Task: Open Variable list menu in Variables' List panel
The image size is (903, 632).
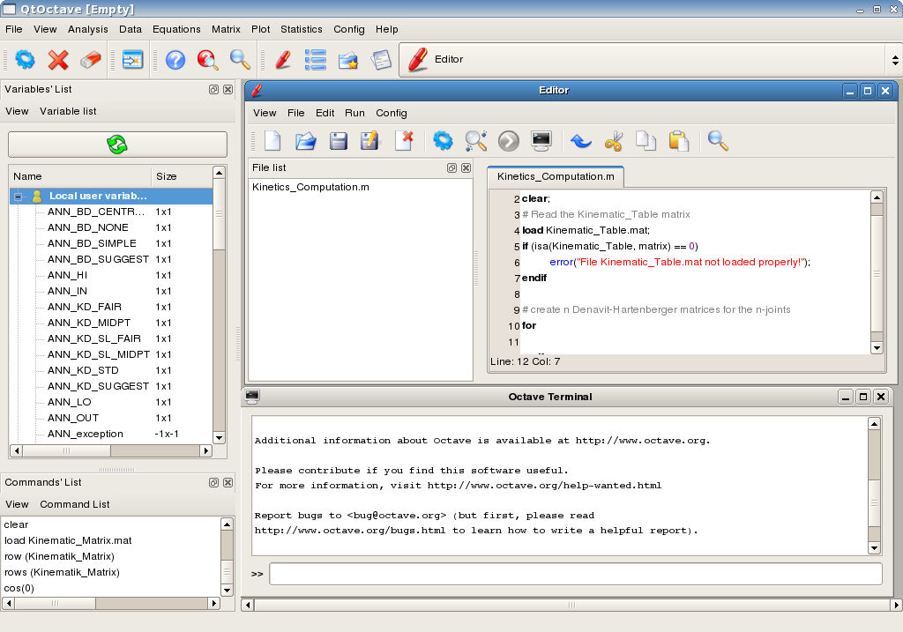Action: (x=68, y=112)
